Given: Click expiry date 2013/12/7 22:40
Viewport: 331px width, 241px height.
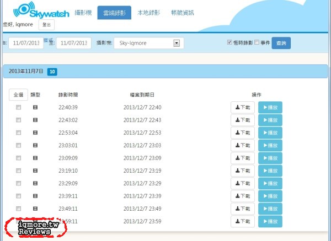Looking at the screenshot, I should 142,107.
